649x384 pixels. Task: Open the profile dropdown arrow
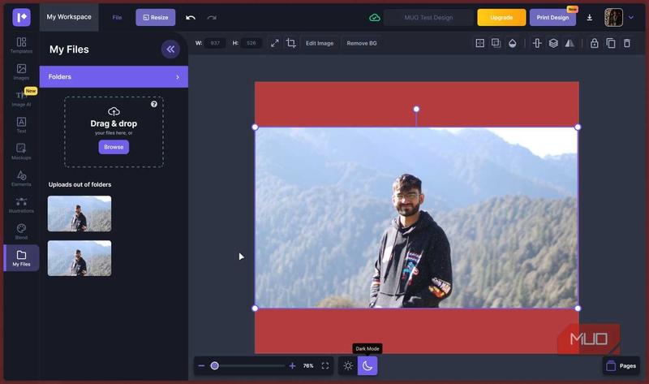[631, 17]
